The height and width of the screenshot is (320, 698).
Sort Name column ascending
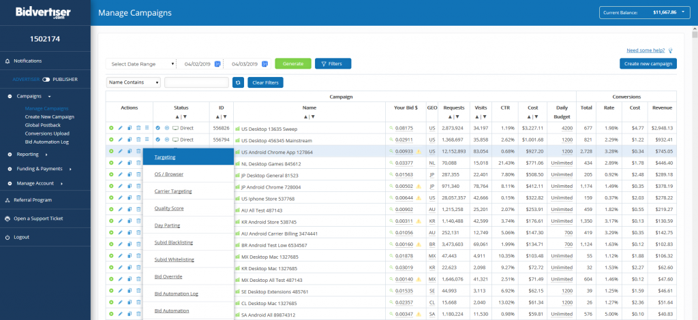pyautogui.click(x=305, y=117)
